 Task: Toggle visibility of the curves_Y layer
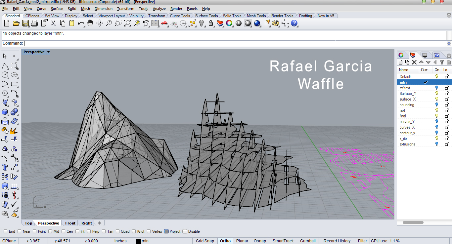click(x=436, y=122)
